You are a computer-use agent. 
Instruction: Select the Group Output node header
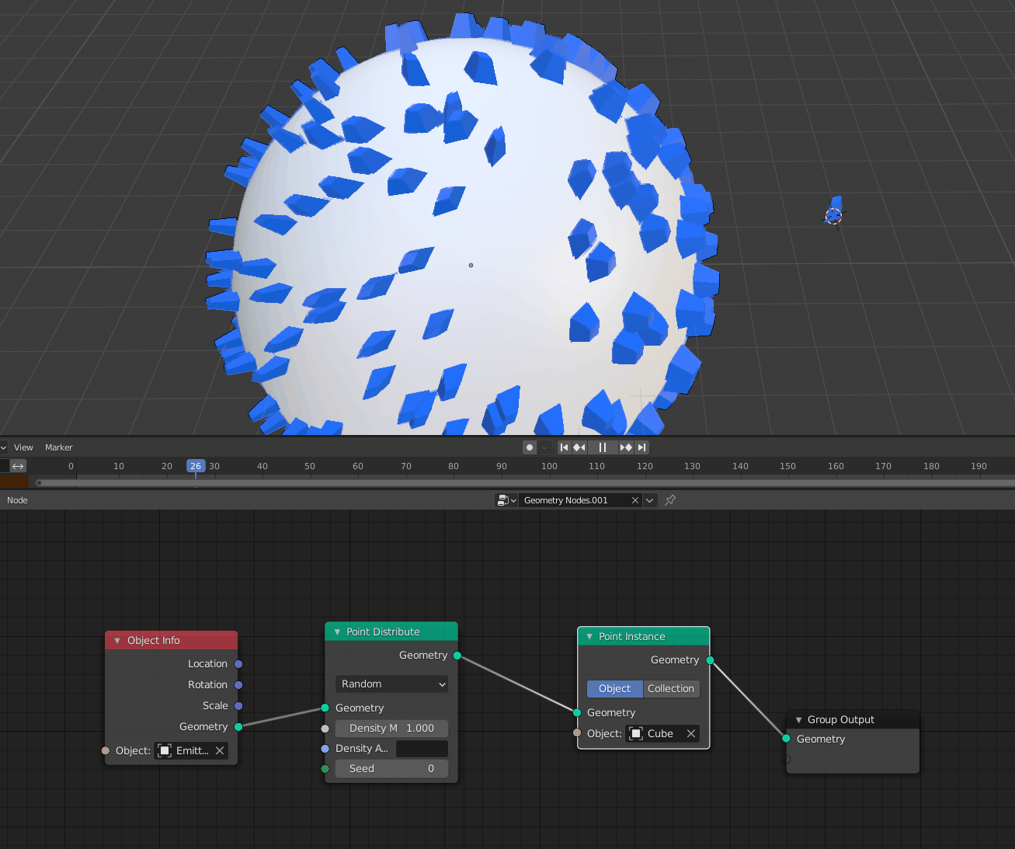[853, 720]
